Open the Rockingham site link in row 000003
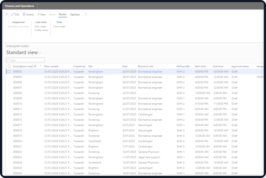The image size is (266, 178). click(x=96, y=72)
